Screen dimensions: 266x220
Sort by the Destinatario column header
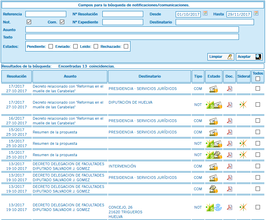[150, 76]
